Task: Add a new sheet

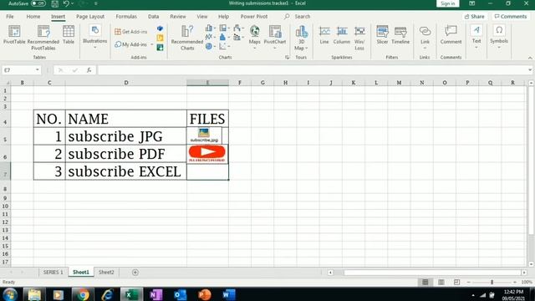Action: (x=135, y=273)
